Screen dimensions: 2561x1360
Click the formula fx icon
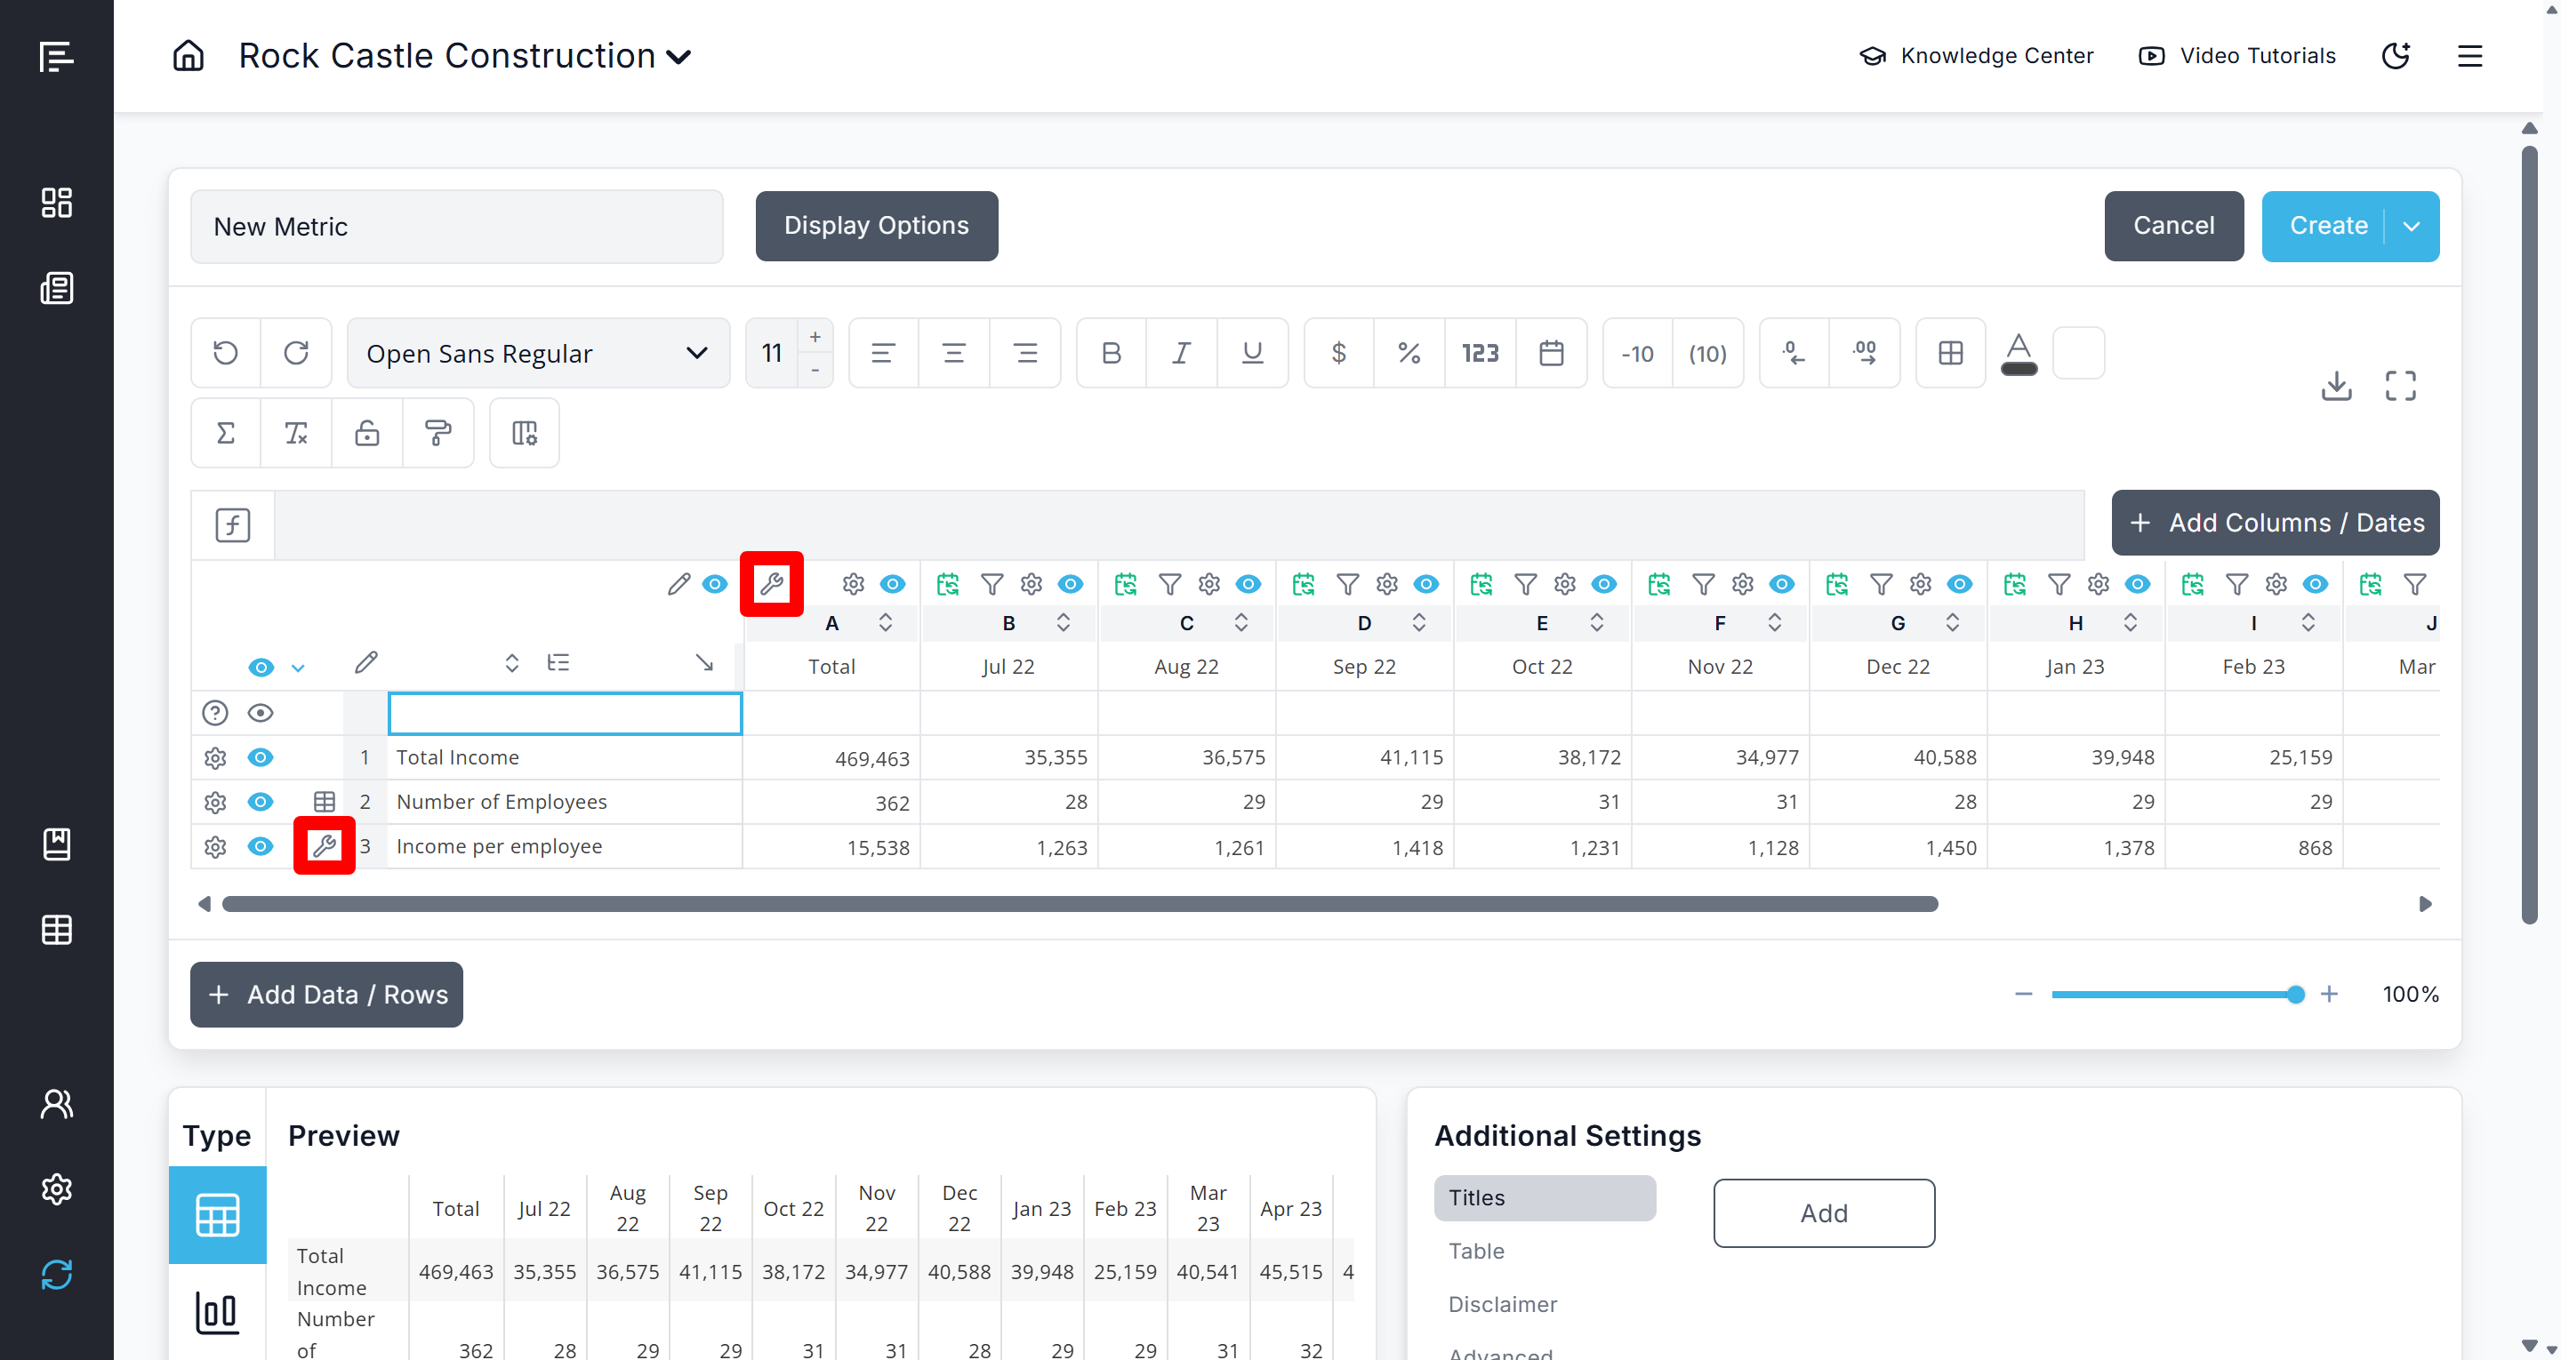click(x=233, y=525)
